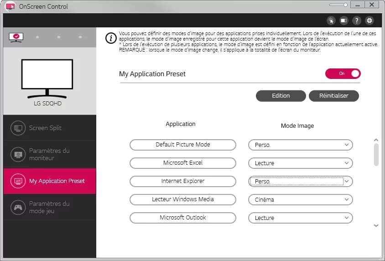
Task: Click the gamepad icon for game mode
Action: tap(18, 207)
